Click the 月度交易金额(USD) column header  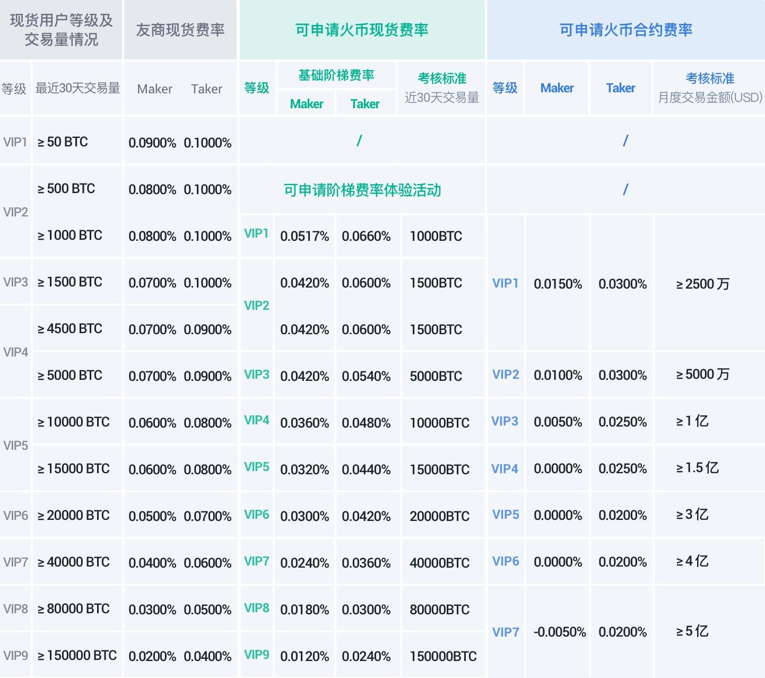click(x=710, y=98)
